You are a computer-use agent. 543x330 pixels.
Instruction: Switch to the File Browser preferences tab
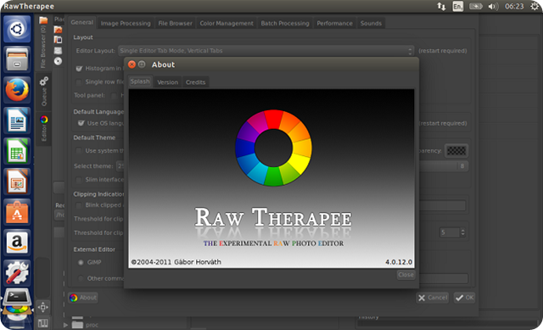point(176,23)
